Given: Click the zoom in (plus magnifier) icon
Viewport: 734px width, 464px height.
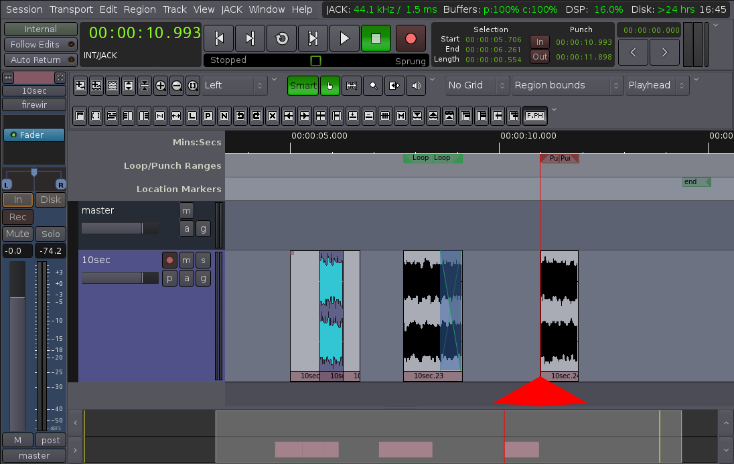Looking at the screenshot, I should (x=161, y=86).
